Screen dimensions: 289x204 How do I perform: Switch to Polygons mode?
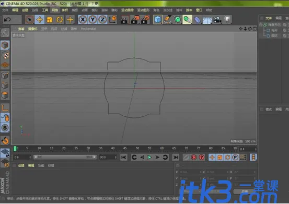point(5,95)
